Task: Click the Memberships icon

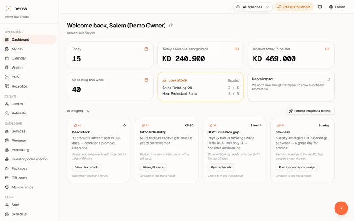Action: point(7,187)
